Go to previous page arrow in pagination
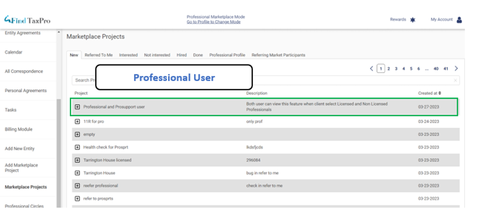489x220 pixels. click(371, 69)
